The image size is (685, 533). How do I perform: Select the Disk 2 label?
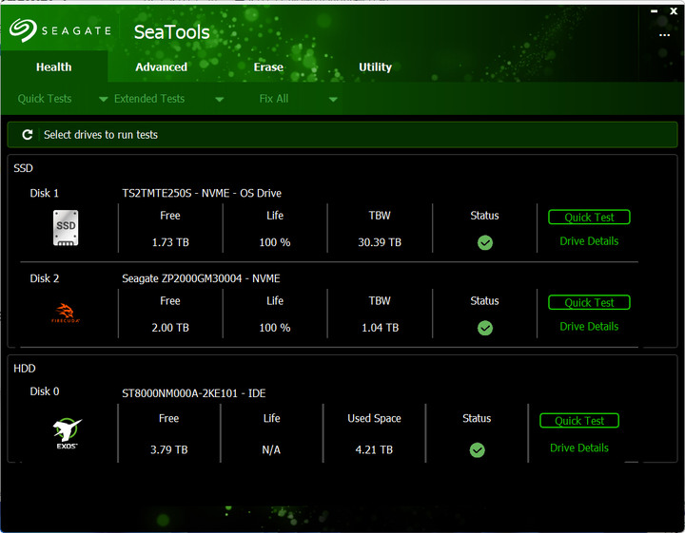coord(44,278)
